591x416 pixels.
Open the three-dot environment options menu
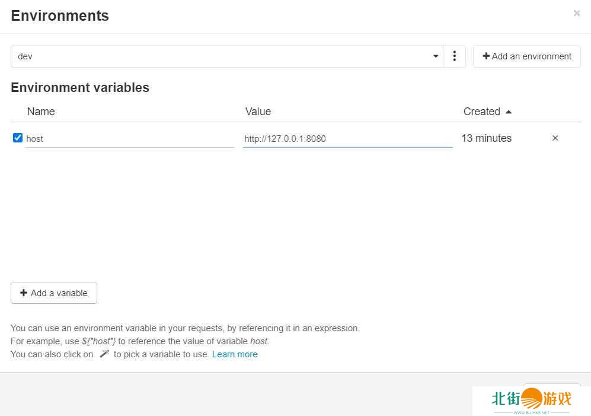point(454,56)
